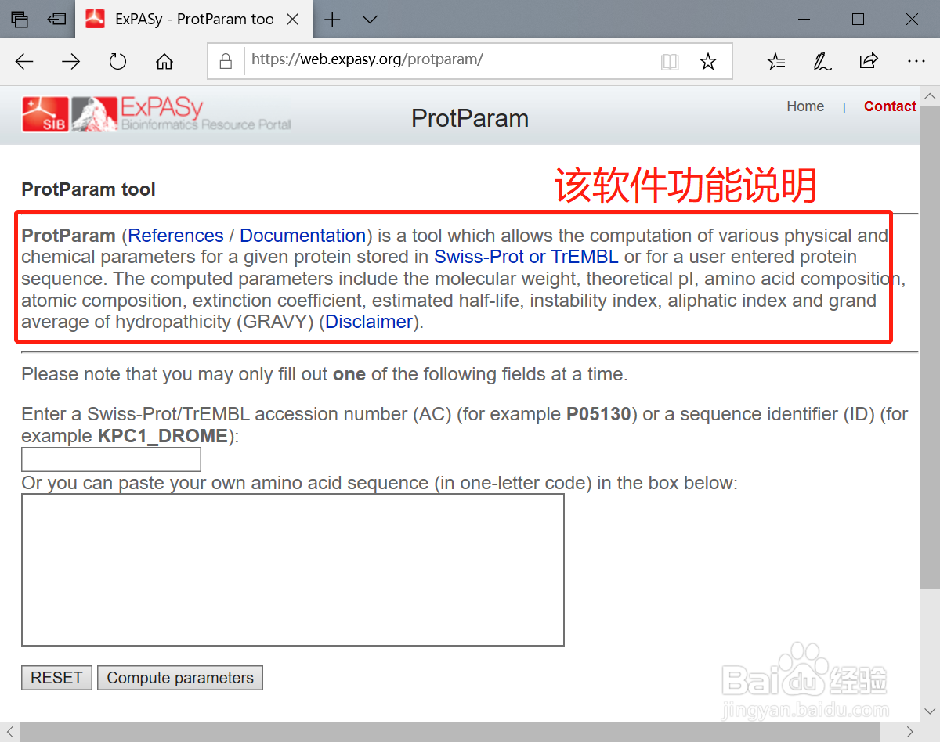Image resolution: width=940 pixels, height=742 pixels.
Task: Click the set tabs aside icon
Action: pyautogui.click(x=56, y=19)
